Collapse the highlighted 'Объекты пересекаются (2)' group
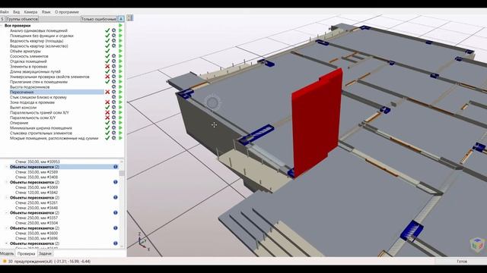The height and width of the screenshot is (273, 487). click(x=7, y=167)
